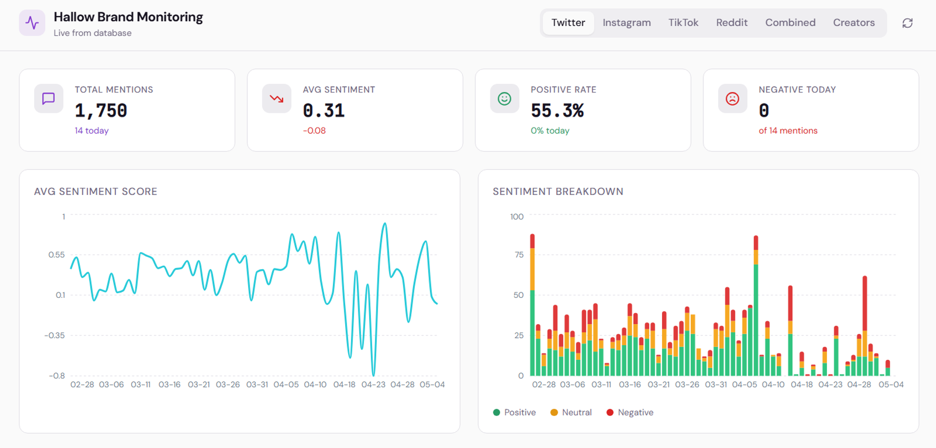The image size is (936, 448).
Task: Toggle the Positive series in chart legend
Action: click(514, 412)
